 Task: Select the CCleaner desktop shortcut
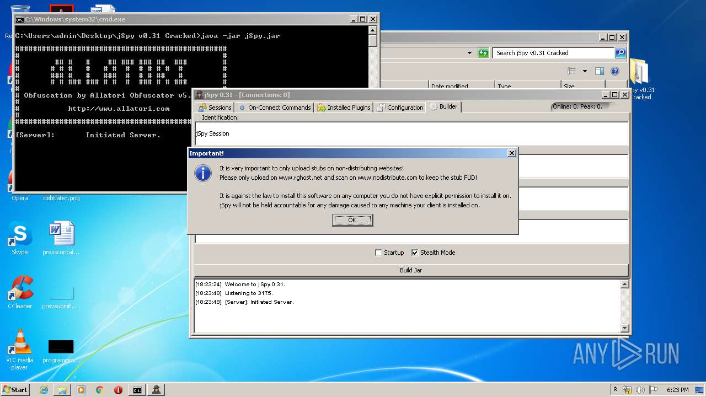coord(20,292)
